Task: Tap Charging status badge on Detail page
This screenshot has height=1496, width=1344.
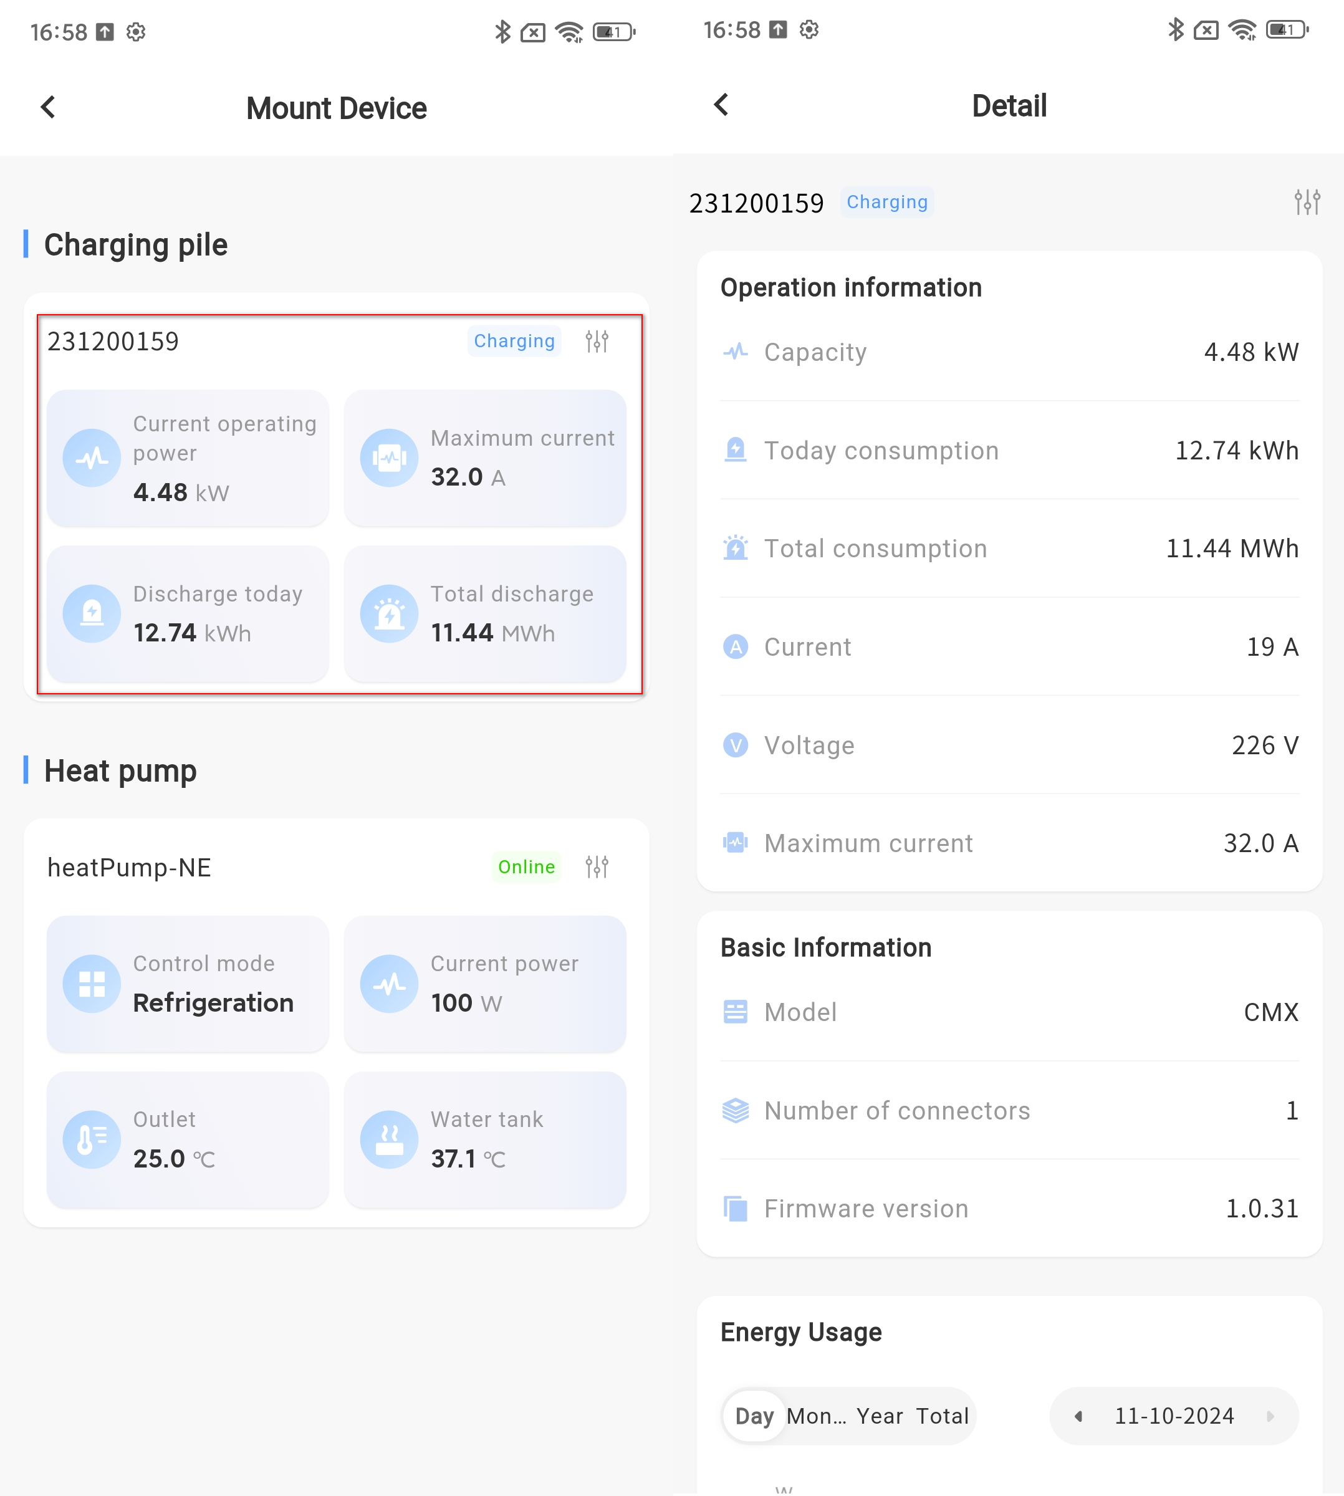Action: (886, 201)
